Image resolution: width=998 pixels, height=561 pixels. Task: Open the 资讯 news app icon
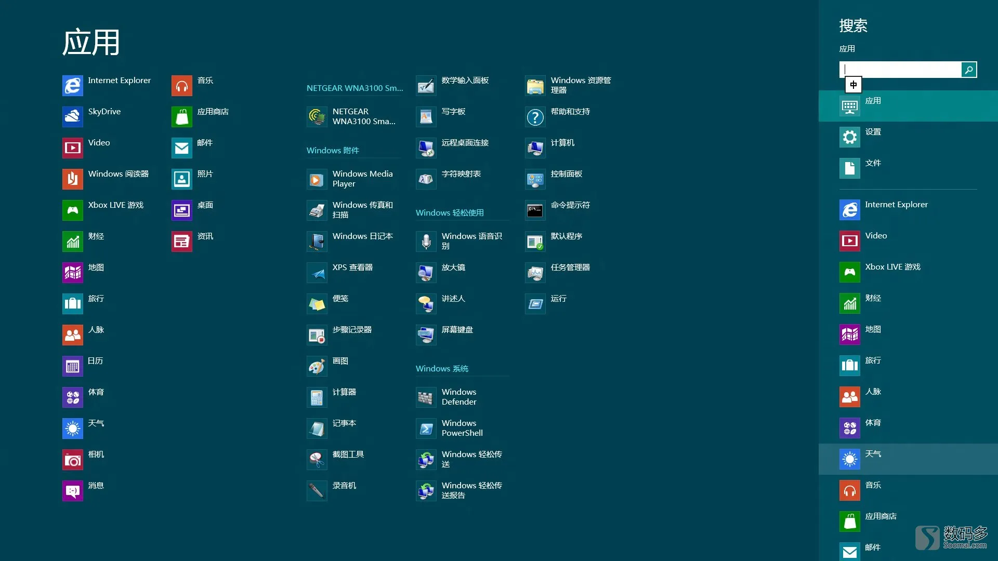coord(182,242)
